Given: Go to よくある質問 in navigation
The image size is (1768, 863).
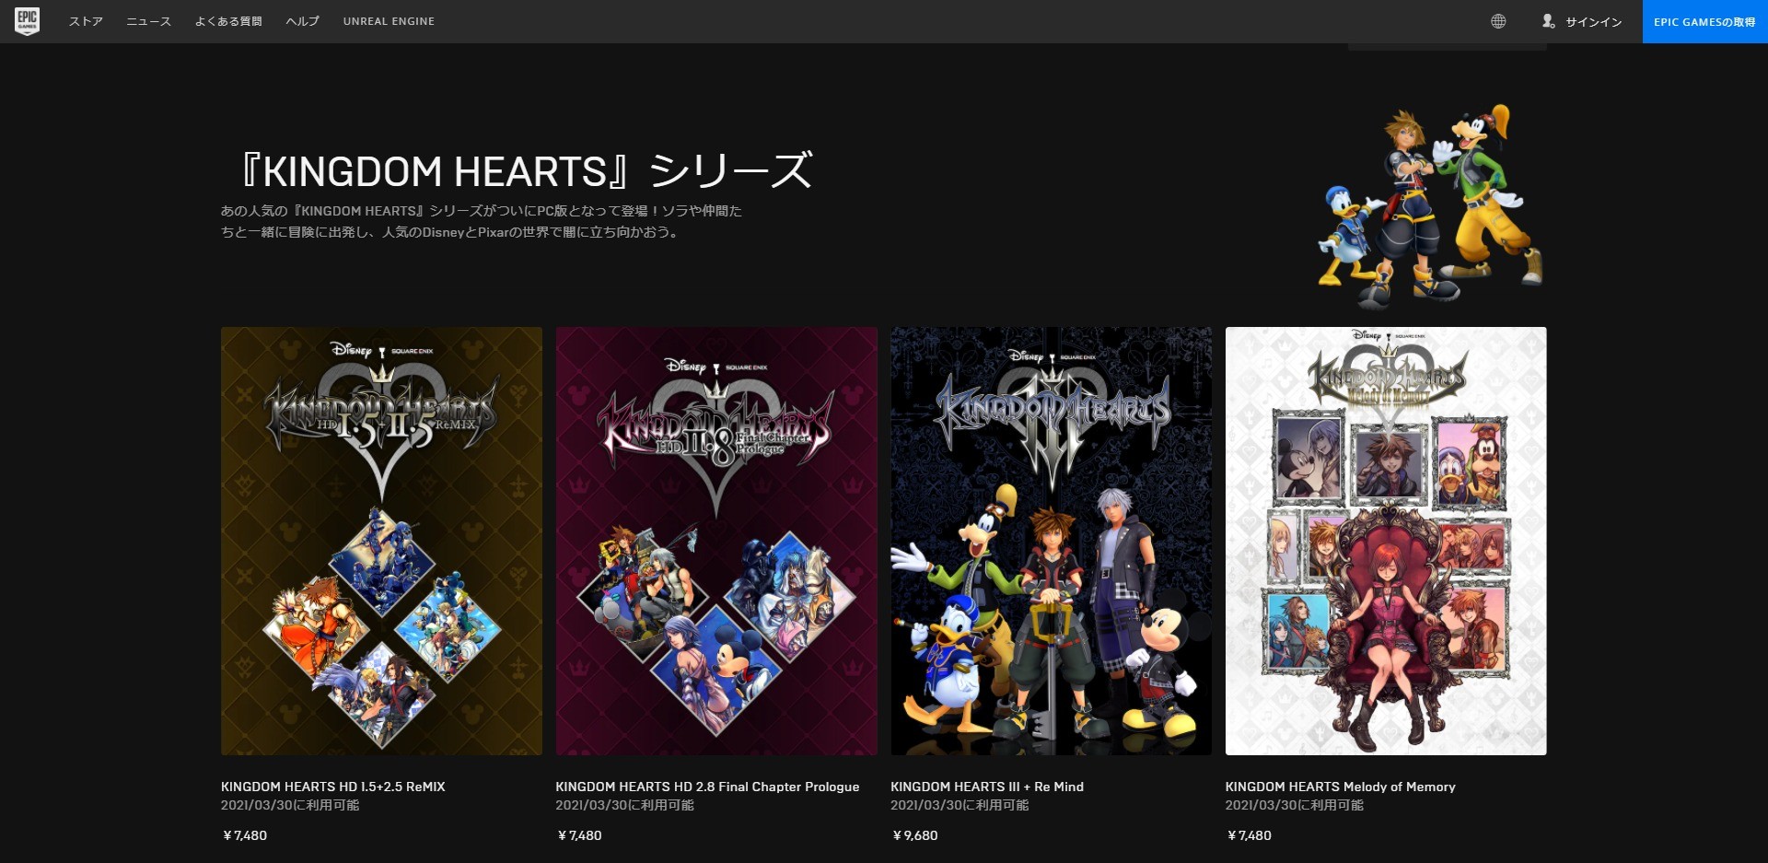Looking at the screenshot, I should pyautogui.click(x=228, y=21).
